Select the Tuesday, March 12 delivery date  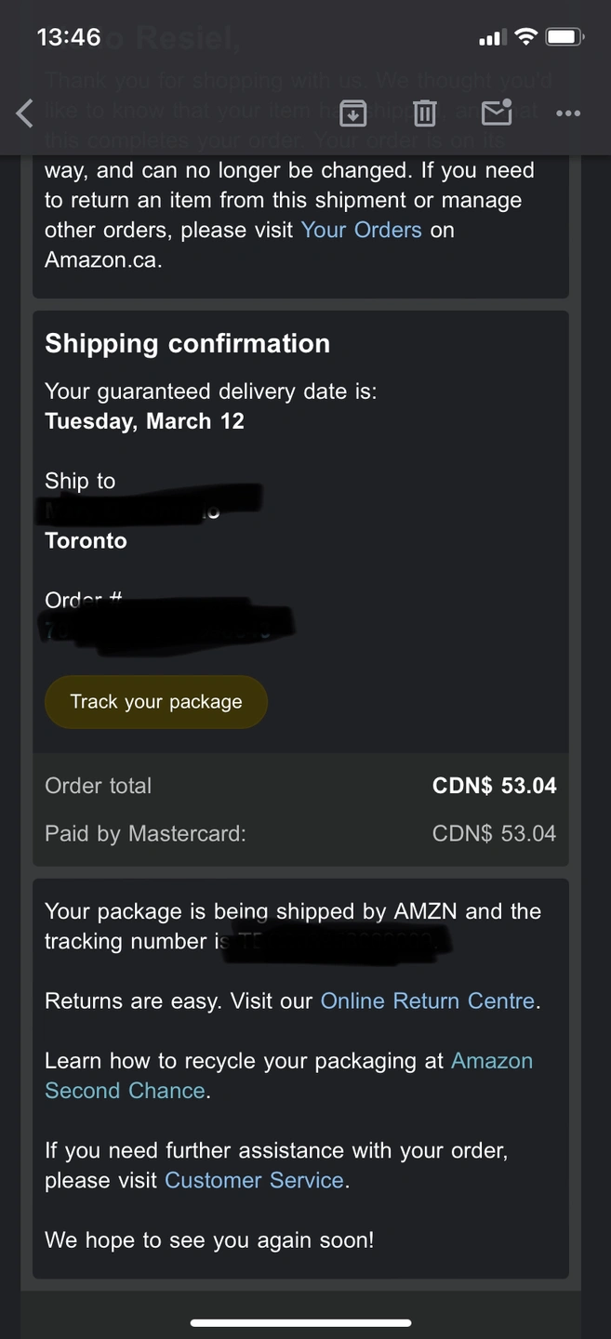click(145, 421)
